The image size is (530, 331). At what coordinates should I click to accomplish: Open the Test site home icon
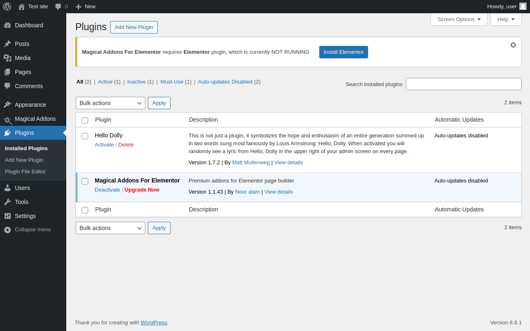tap(22, 7)
